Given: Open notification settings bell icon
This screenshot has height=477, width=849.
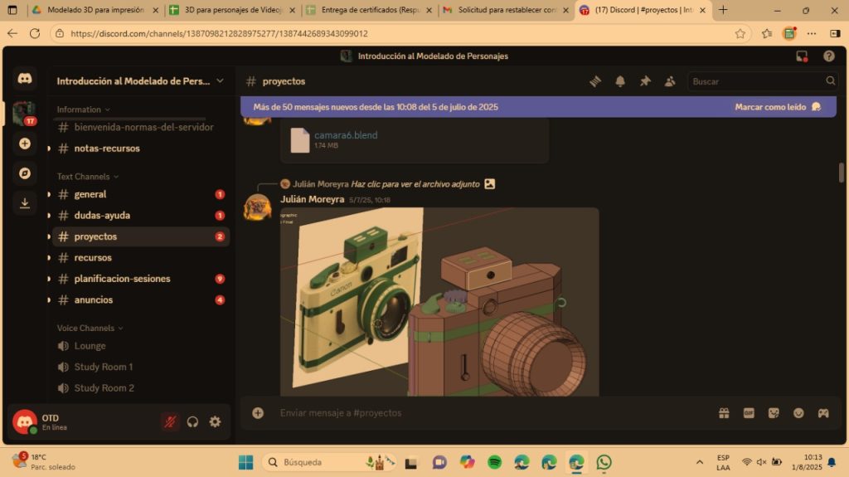Looking at the screenshot, I should (x=620, y=81).
